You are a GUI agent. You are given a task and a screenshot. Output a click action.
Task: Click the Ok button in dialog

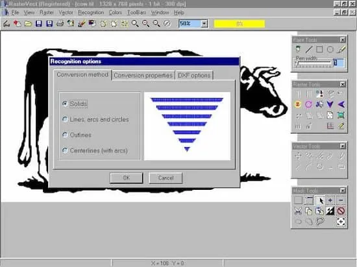[127, 178]
